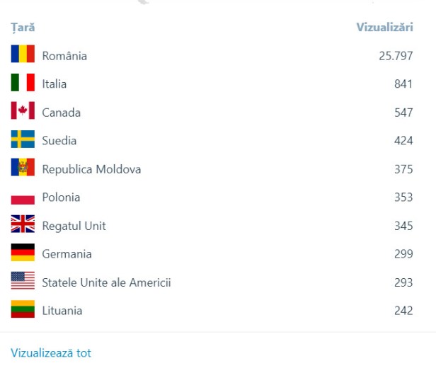The width and height of the screenshot is (436, 368).
Task: Click the Italia flag icon
Action: 23,83
